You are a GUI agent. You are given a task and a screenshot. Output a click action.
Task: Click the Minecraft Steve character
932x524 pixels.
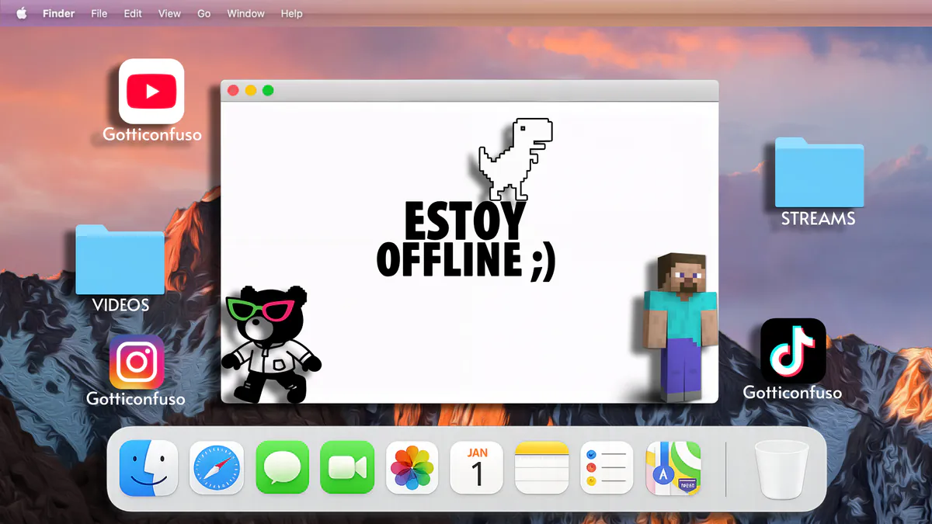[x=680, y=326]
